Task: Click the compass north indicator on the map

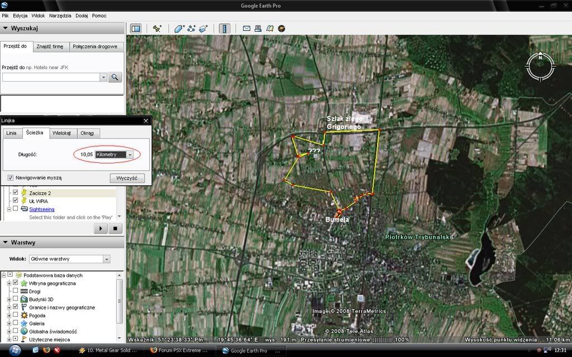Action: (540, 57)
